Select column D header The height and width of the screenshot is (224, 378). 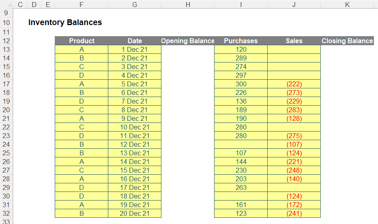pos(34,5)
